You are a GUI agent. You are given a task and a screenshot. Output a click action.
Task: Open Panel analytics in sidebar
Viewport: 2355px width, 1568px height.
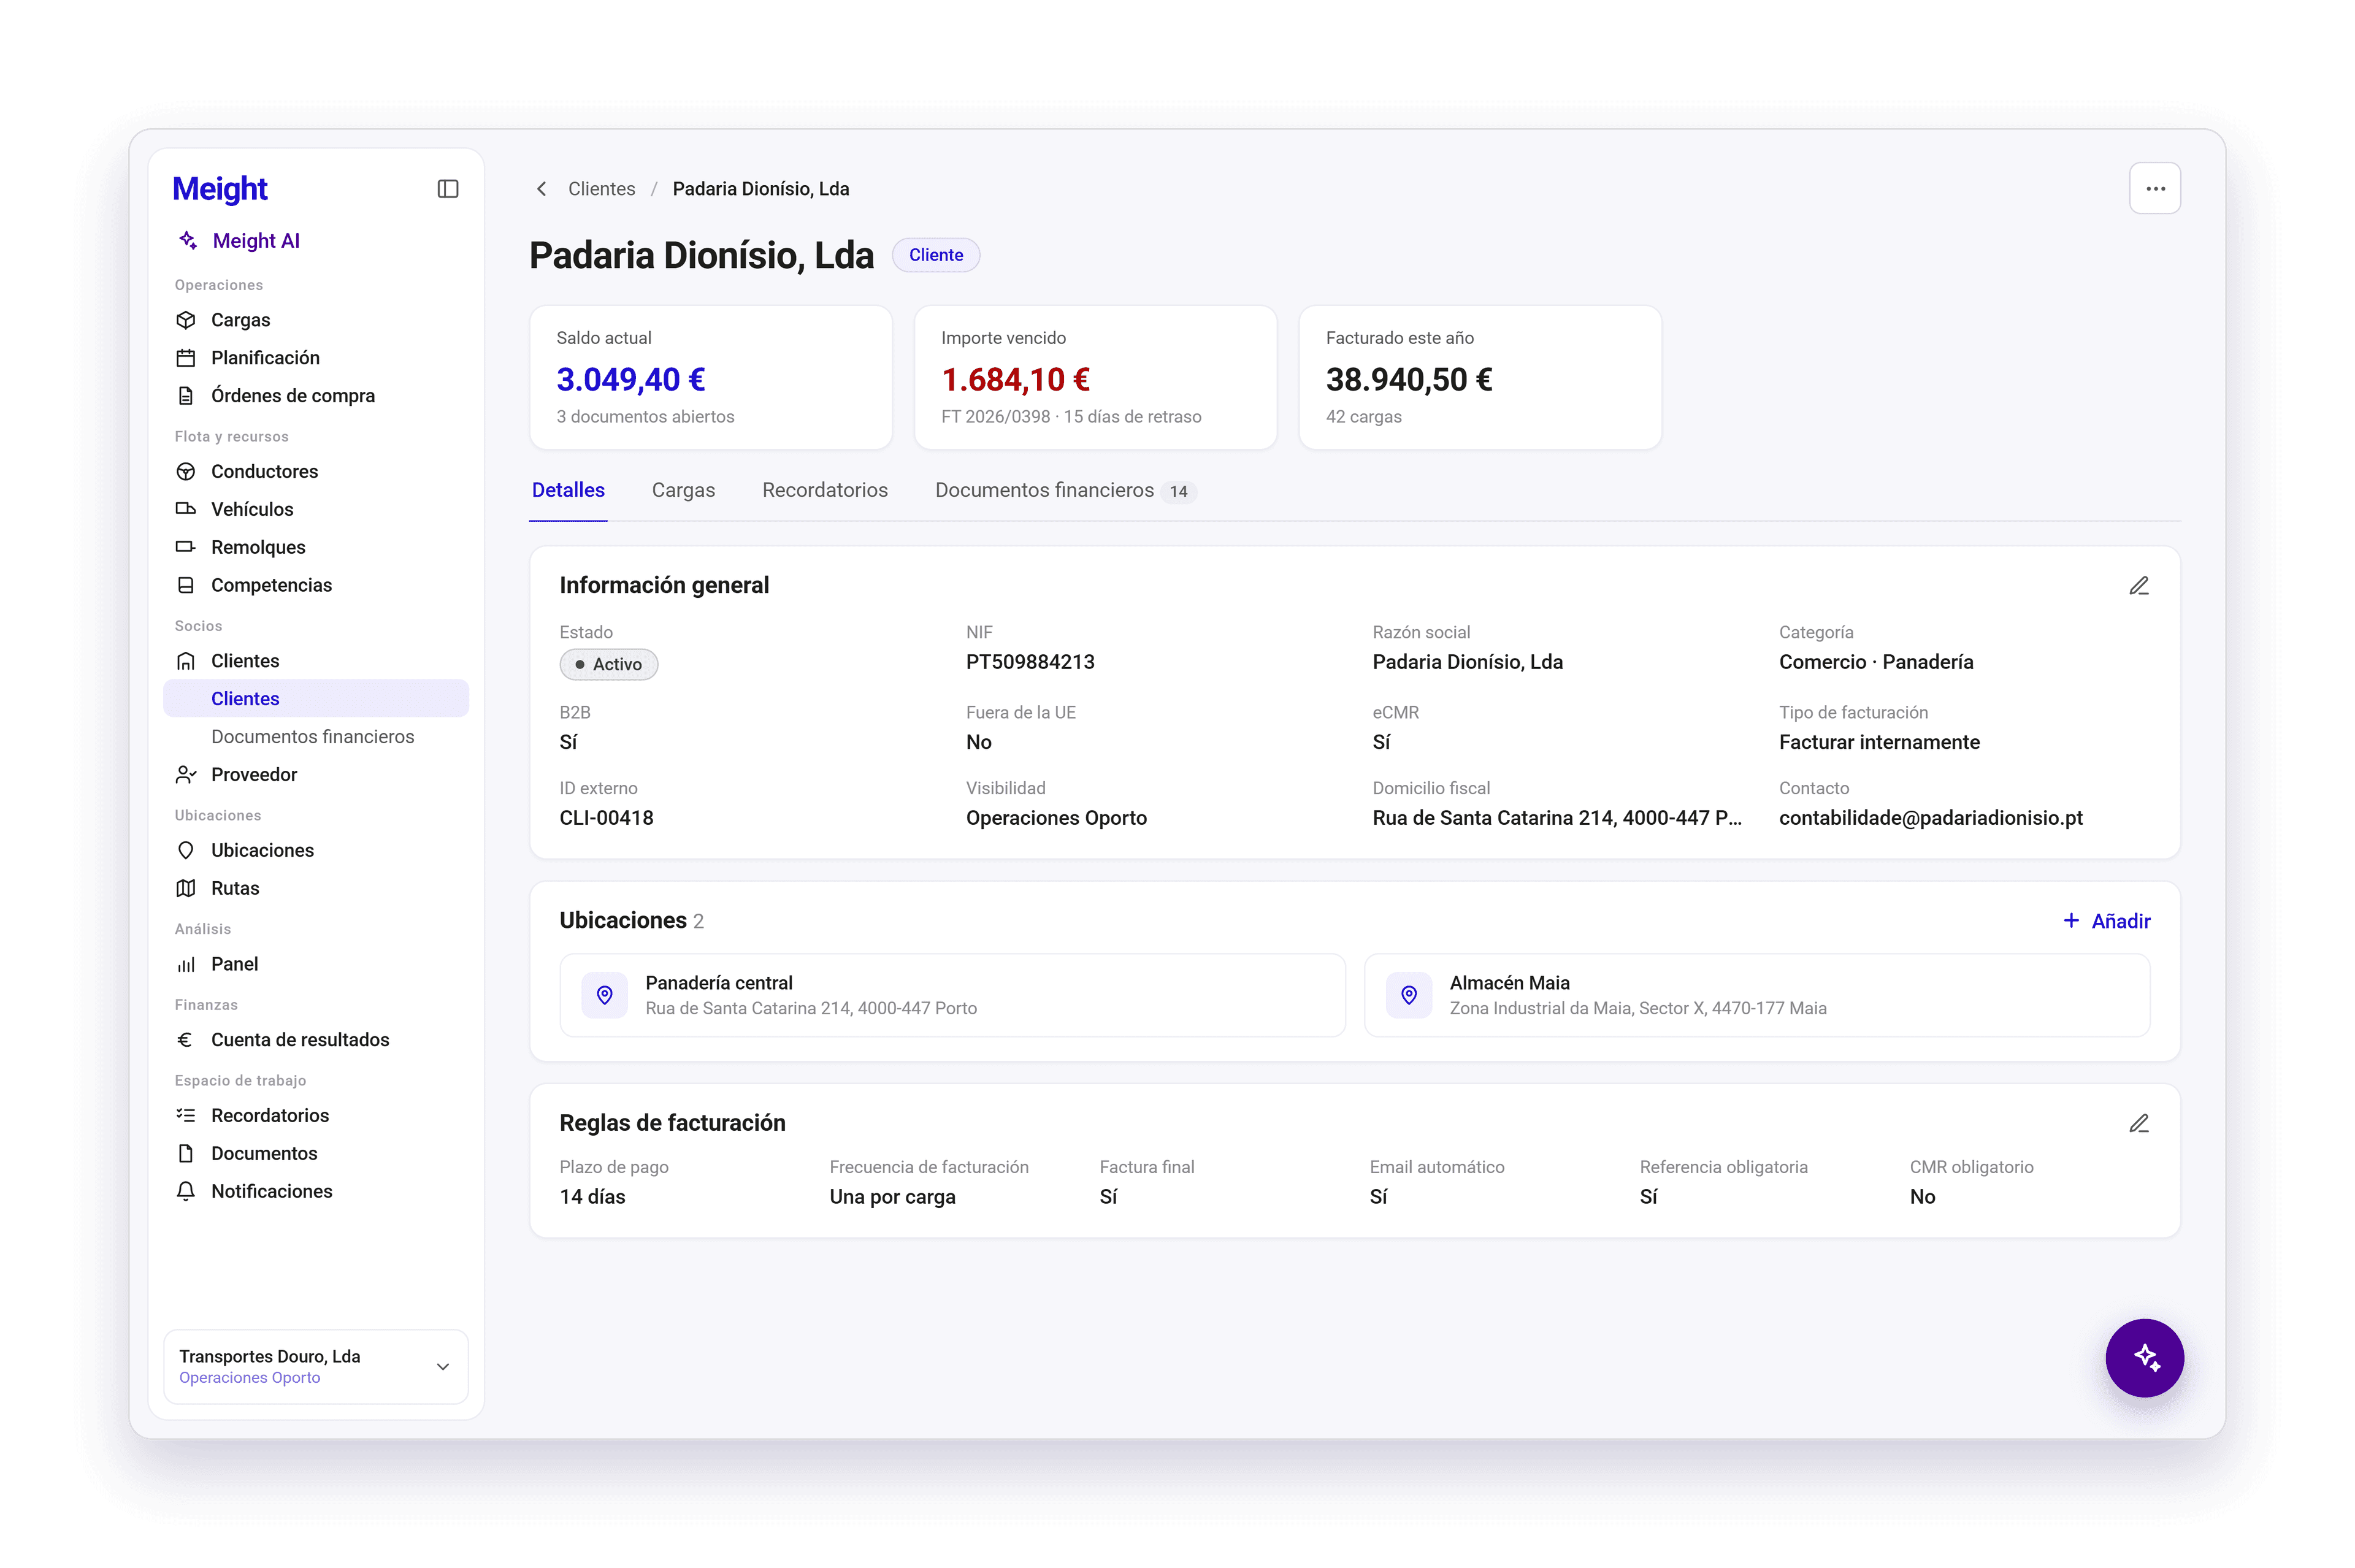(x=316, y=965)
